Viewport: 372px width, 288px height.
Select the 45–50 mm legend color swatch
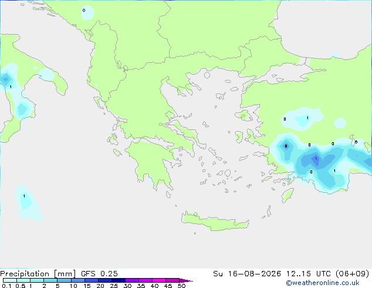tap(173, 280)
